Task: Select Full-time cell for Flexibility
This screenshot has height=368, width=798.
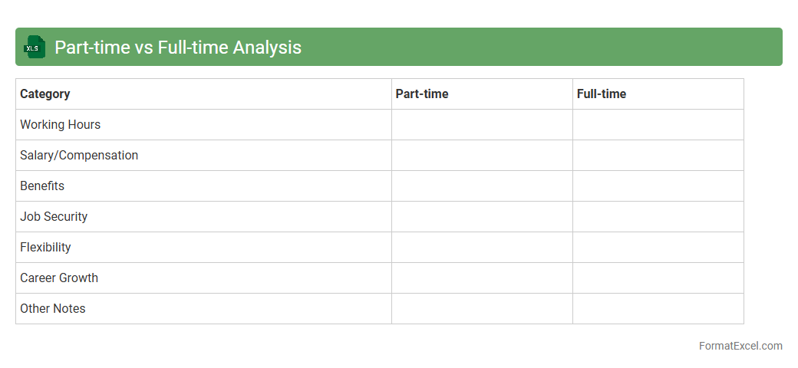Action: 658,248
